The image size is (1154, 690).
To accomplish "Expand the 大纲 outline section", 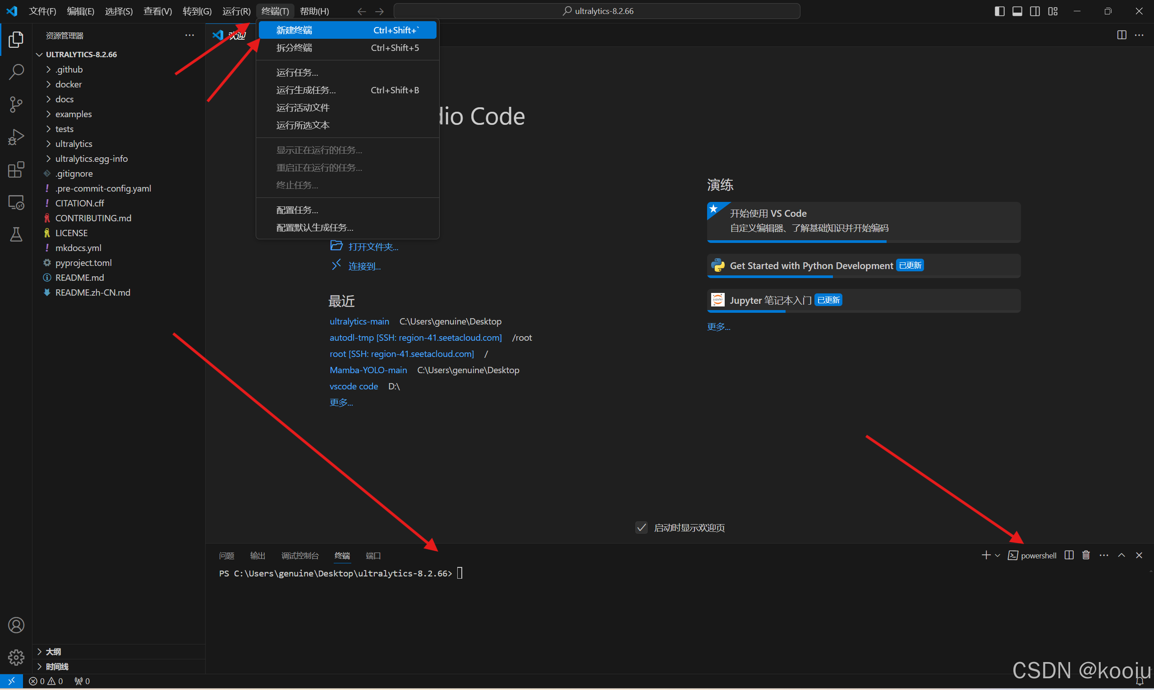I will click(53, 651).
